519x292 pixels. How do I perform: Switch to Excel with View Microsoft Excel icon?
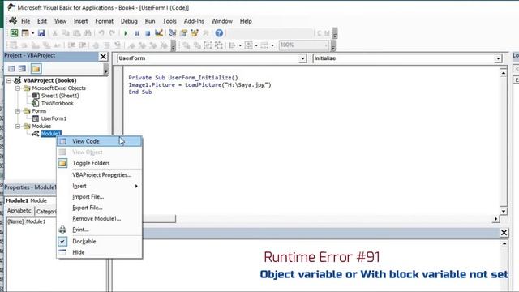tap(14, 33)
